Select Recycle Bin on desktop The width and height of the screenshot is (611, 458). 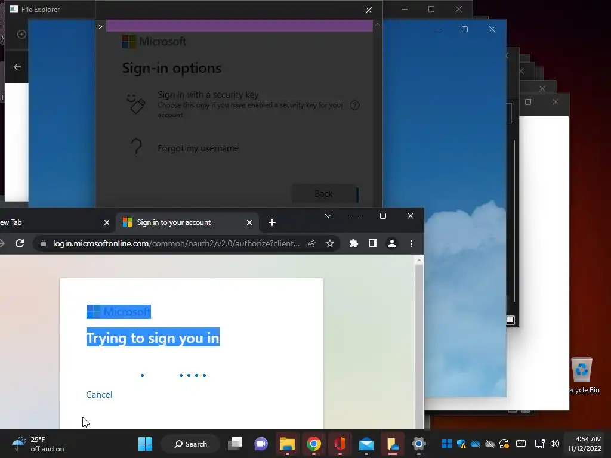582,376
